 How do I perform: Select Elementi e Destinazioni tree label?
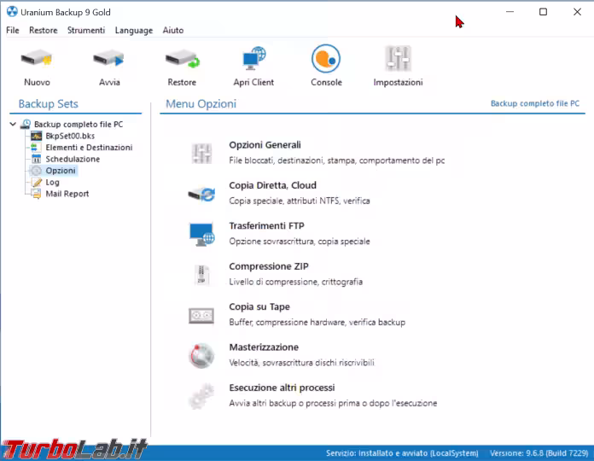click(89, 148)
